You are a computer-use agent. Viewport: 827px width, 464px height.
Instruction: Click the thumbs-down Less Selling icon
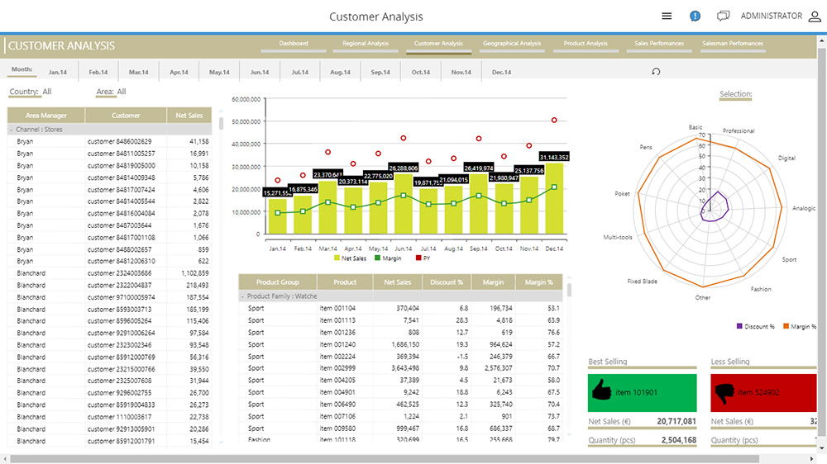click(x=724, y=392)
